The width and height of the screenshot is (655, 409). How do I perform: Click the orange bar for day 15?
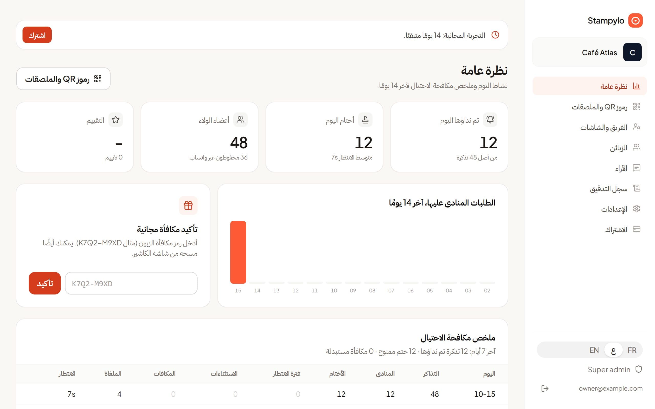coord(238,252)
